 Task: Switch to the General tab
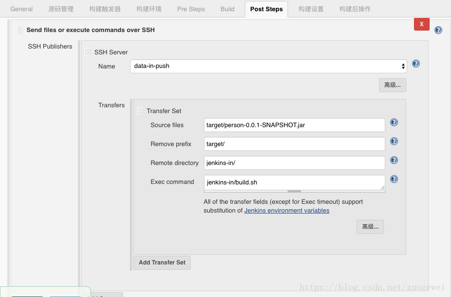click(x=21, y=9)
